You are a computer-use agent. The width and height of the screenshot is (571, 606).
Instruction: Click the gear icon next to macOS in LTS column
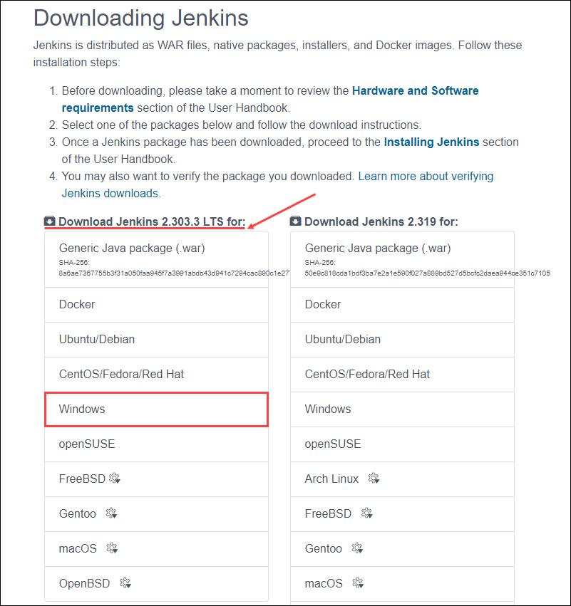pos(112,548)
